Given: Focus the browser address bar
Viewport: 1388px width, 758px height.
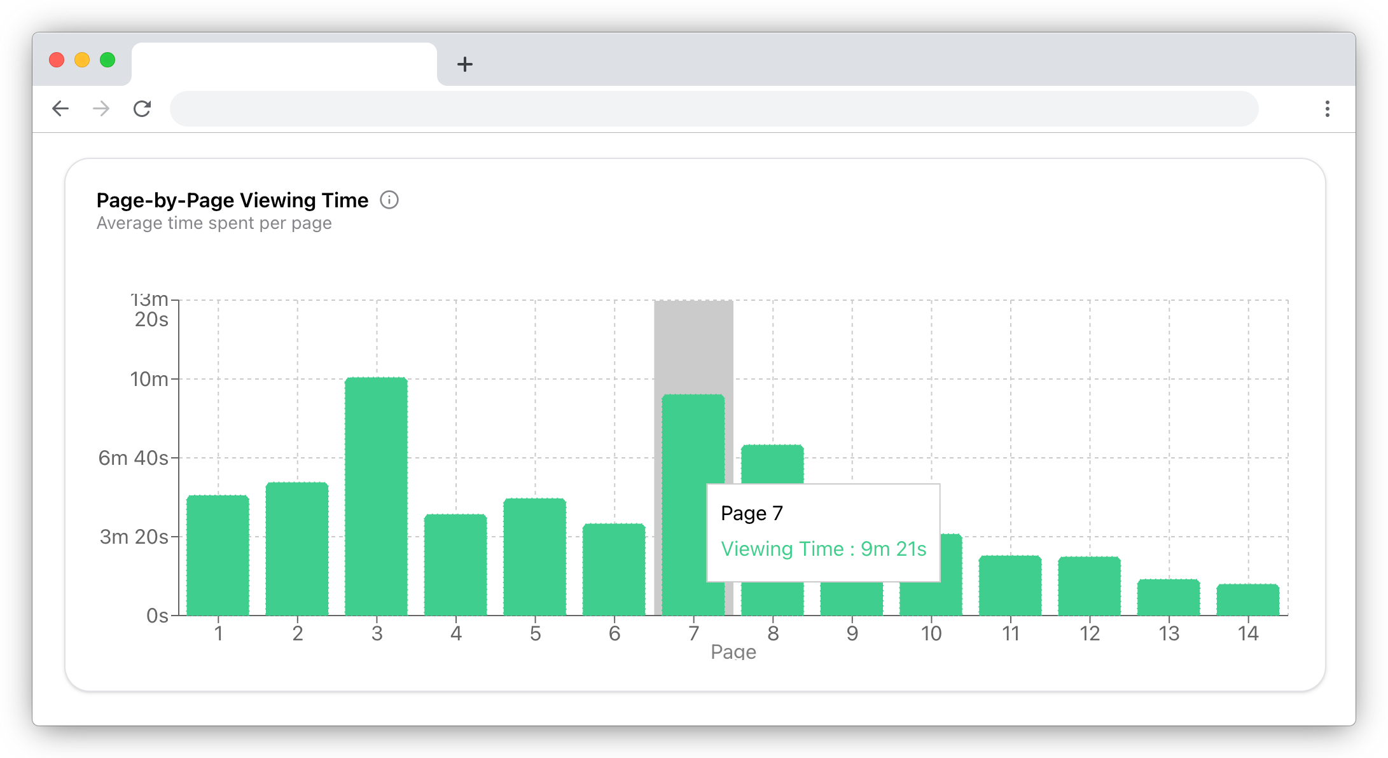Looking at the screenshot, I should coord(712,109).
